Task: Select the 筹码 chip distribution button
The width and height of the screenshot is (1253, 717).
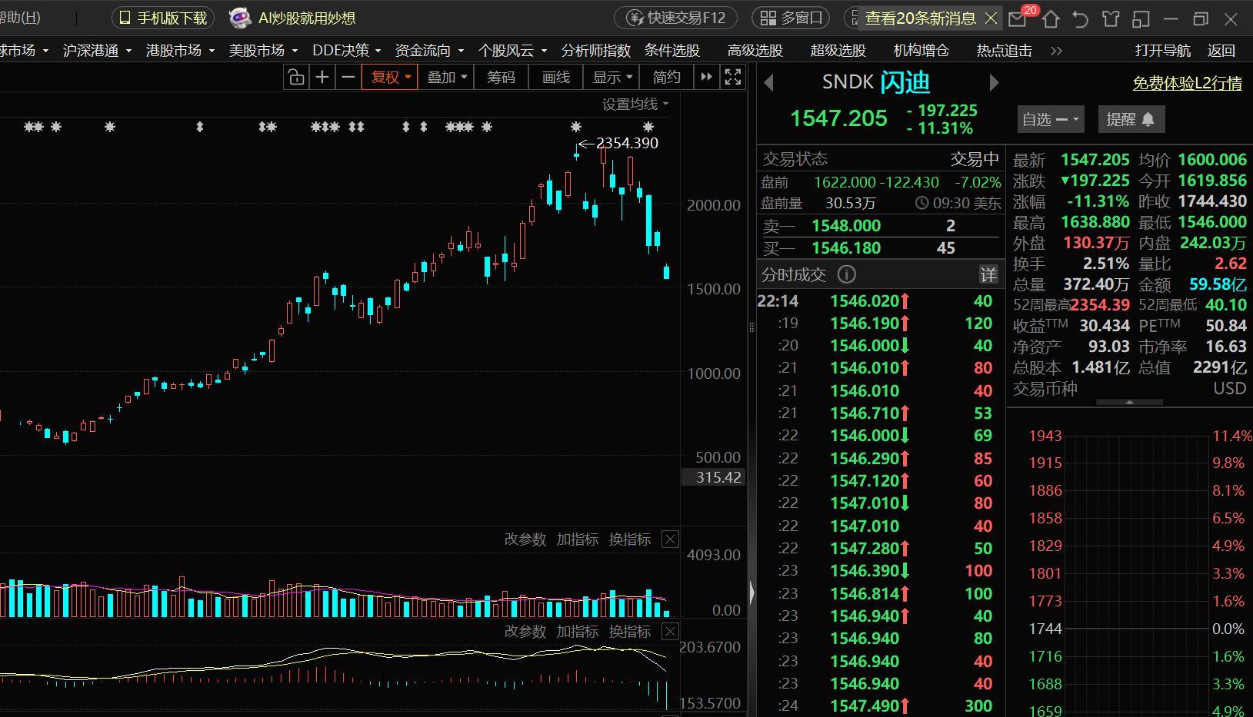Action: point(502,77)
